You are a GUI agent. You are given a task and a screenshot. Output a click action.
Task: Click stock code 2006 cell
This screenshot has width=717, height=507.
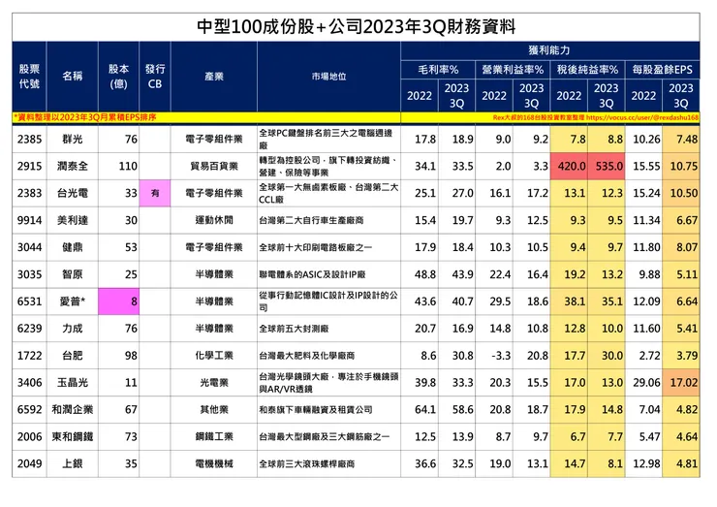(x=29, y=436)
